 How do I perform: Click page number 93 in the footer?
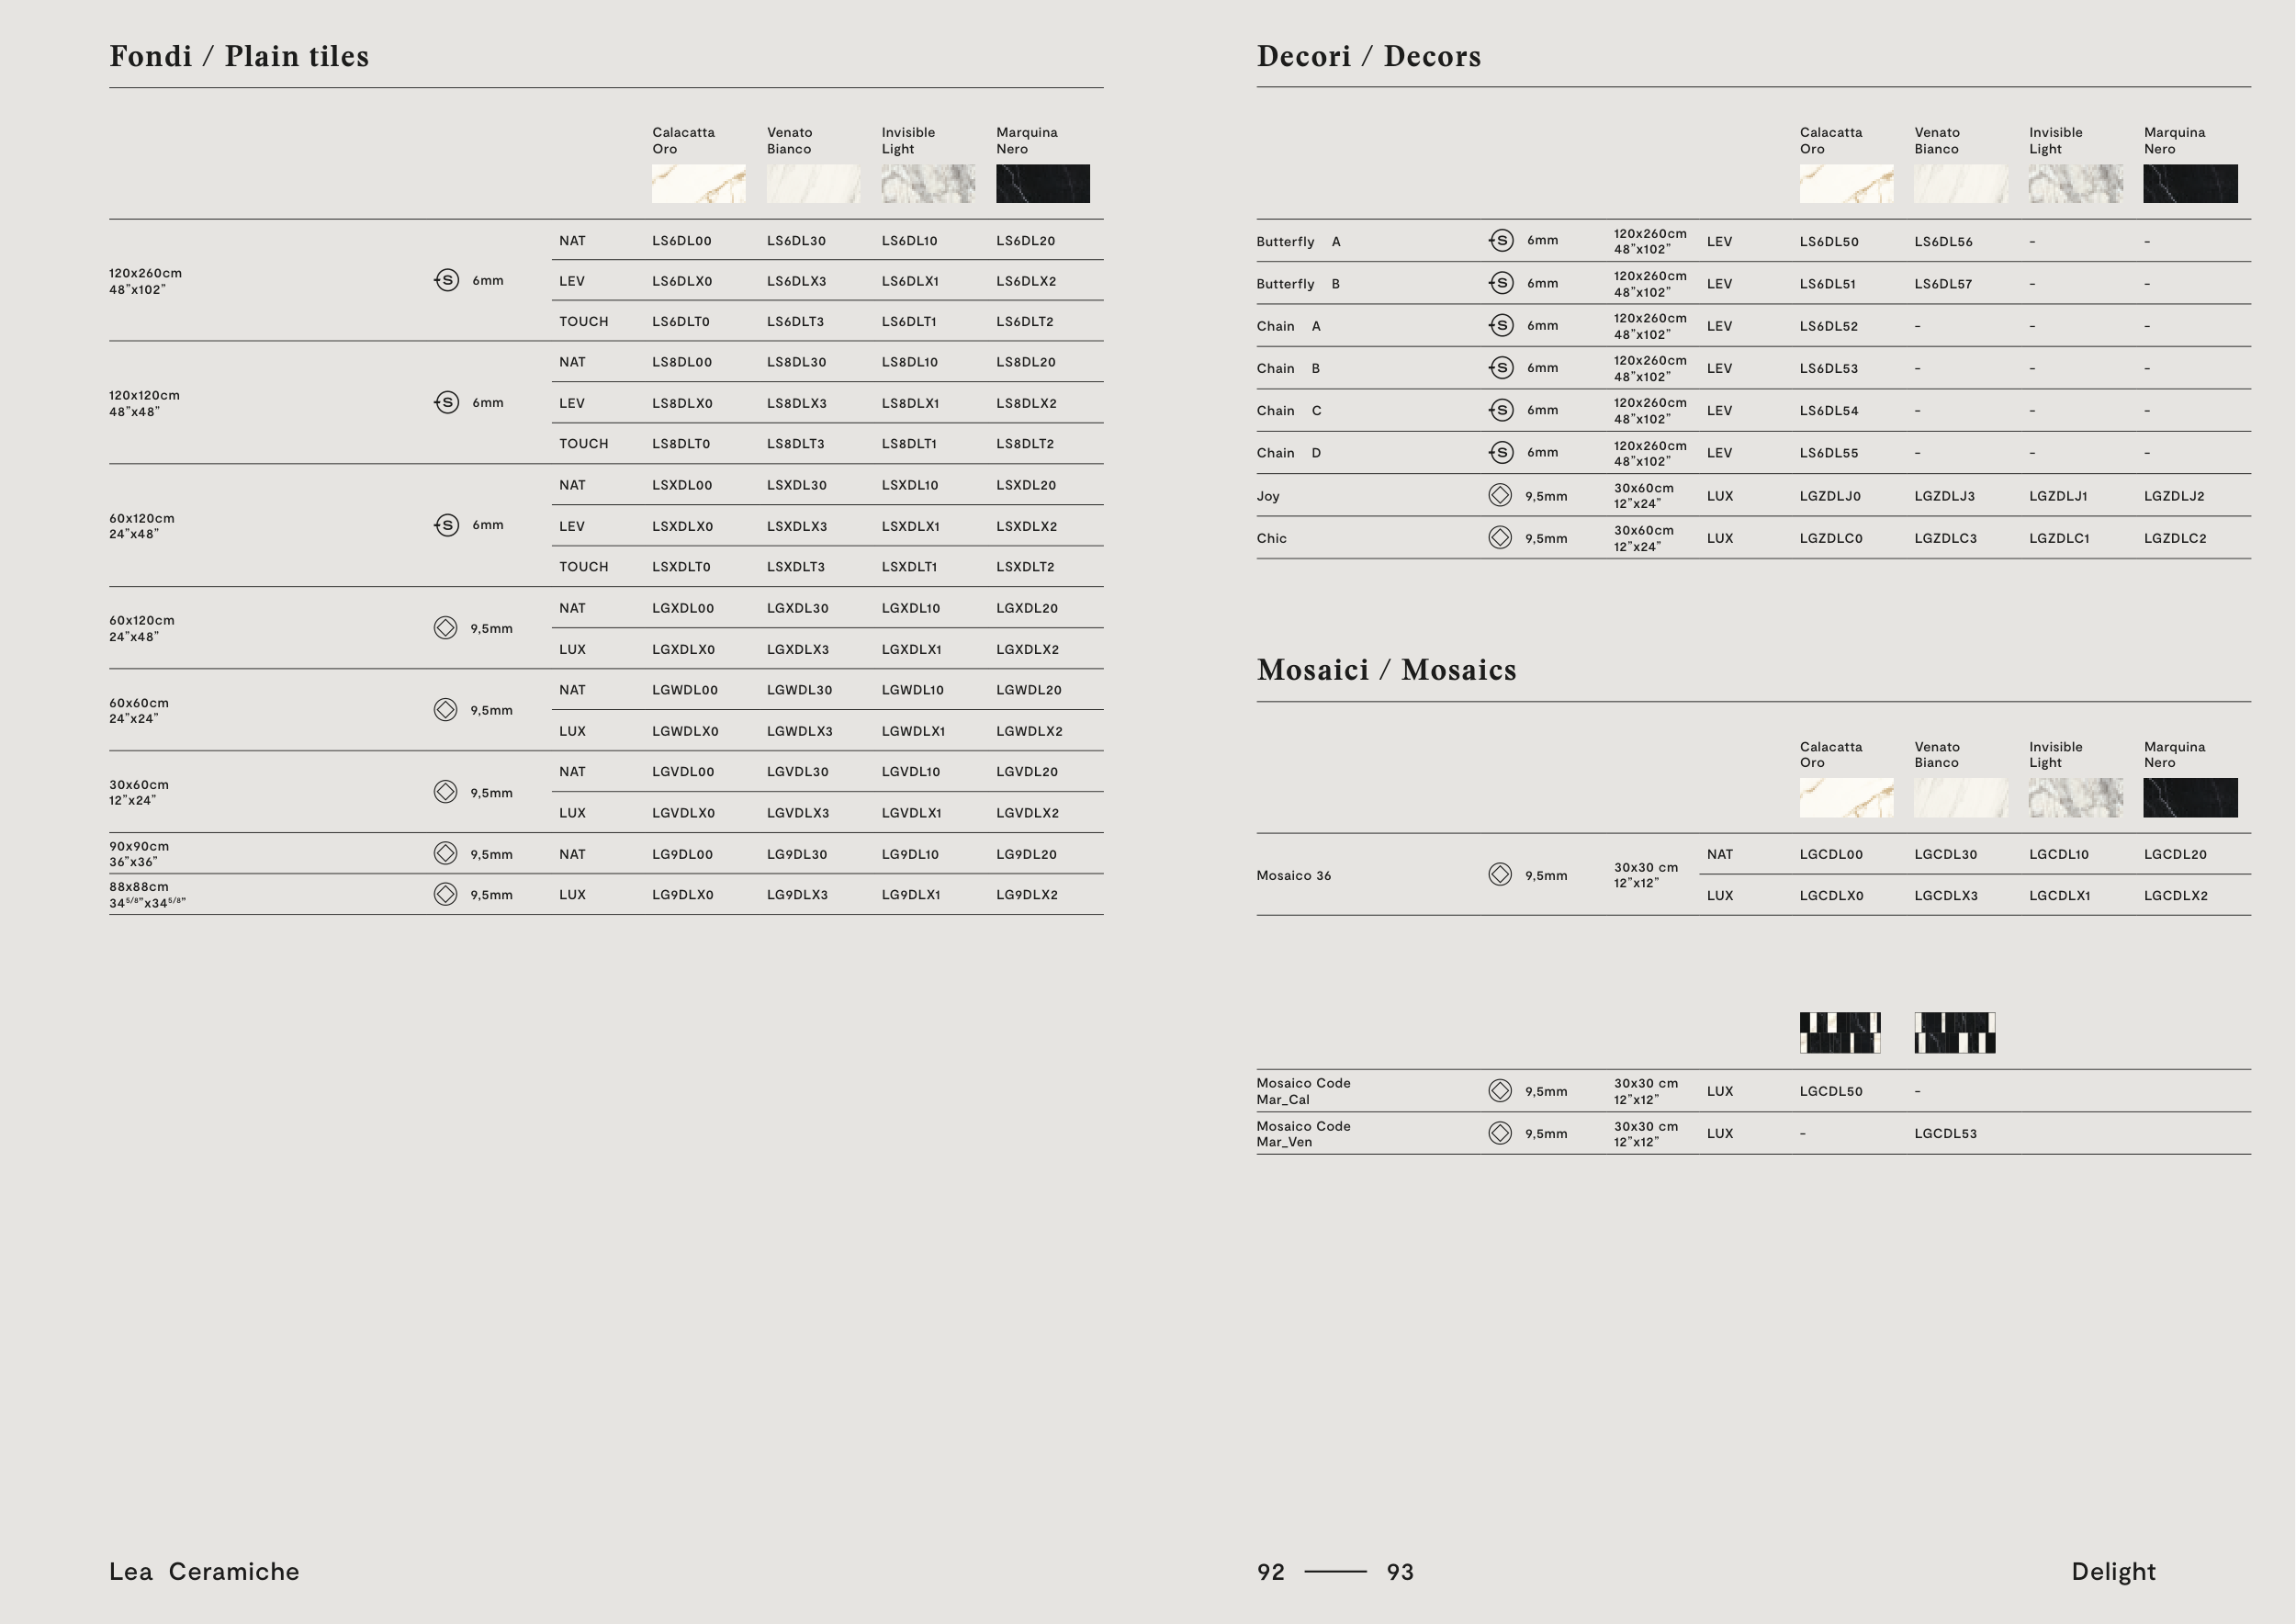coord(1400,1572)
